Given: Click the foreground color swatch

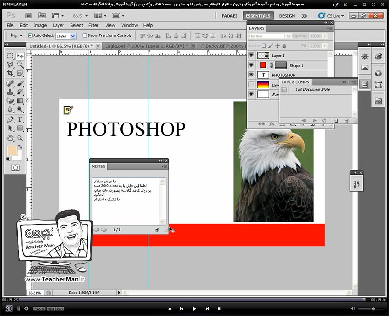Looking at the screenshot, I should pos(12,151).
